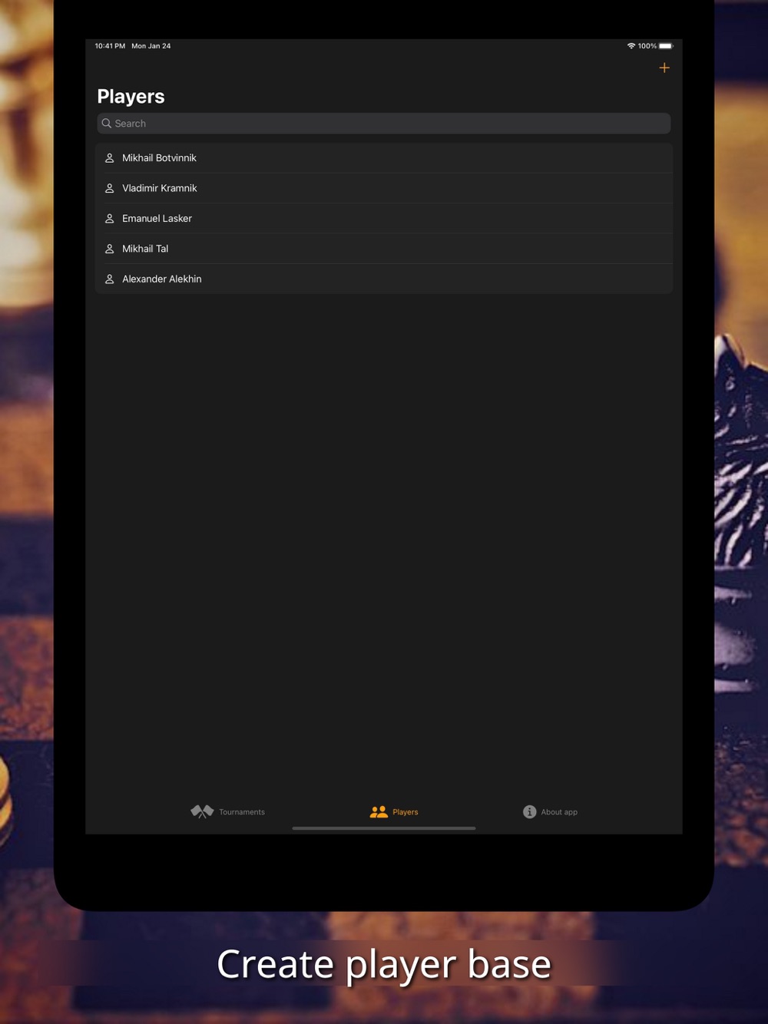Viewport: 768px width, 1024px height.
Task: Select Emanuel Lasker from the list
Action: point(384,218)
